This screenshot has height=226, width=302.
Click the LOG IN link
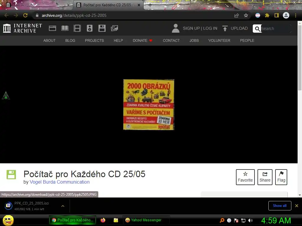[210, 28]
